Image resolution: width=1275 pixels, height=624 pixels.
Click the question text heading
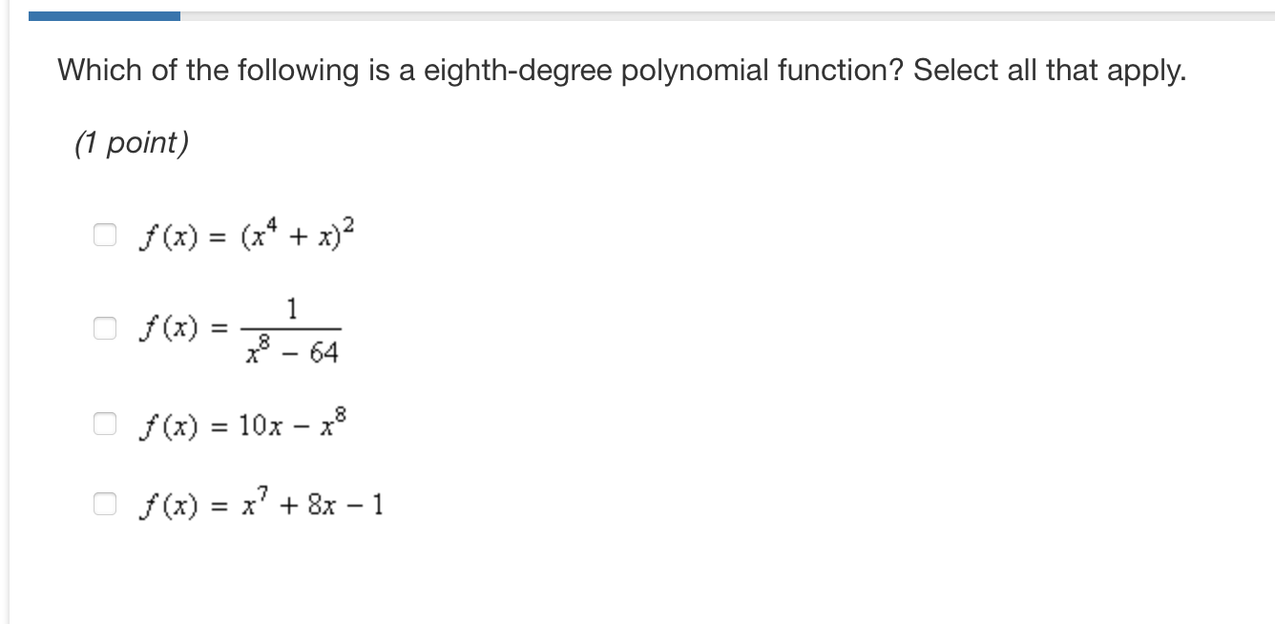pos(619,69)
